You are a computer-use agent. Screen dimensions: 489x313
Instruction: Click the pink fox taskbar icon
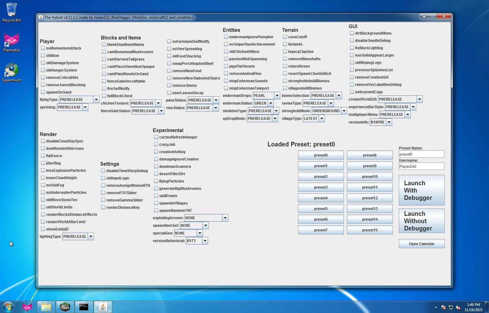tap(27, 307)
